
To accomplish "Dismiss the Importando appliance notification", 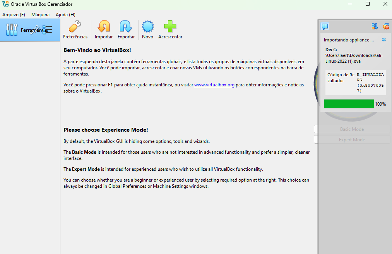I will tap(384, 39).
